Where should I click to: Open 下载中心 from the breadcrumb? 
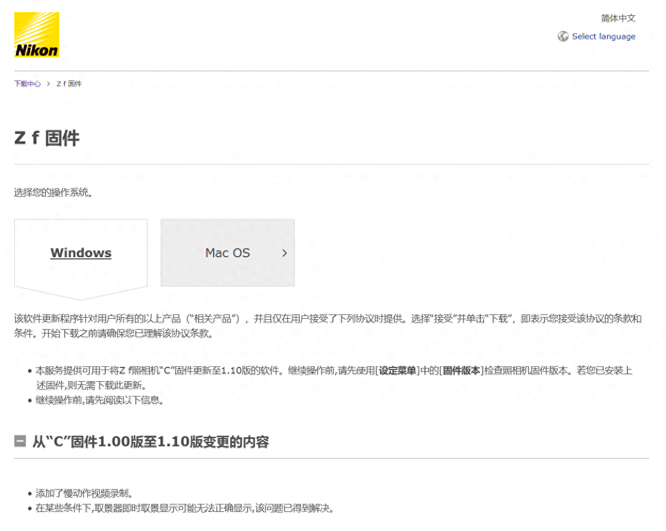point(27,84)
